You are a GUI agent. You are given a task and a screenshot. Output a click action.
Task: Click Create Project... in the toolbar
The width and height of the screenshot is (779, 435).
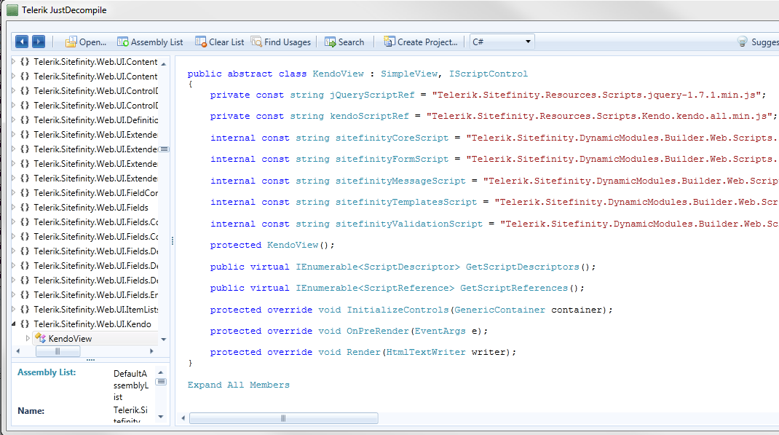420,42
